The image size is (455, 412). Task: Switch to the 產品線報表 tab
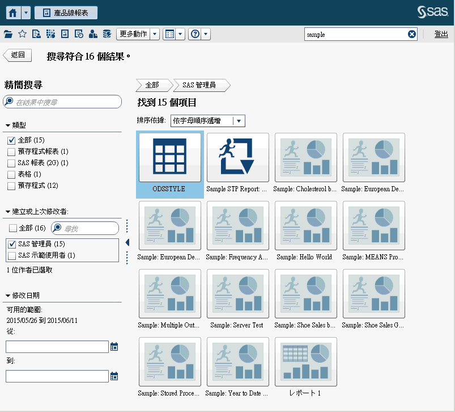pos(66,12)
